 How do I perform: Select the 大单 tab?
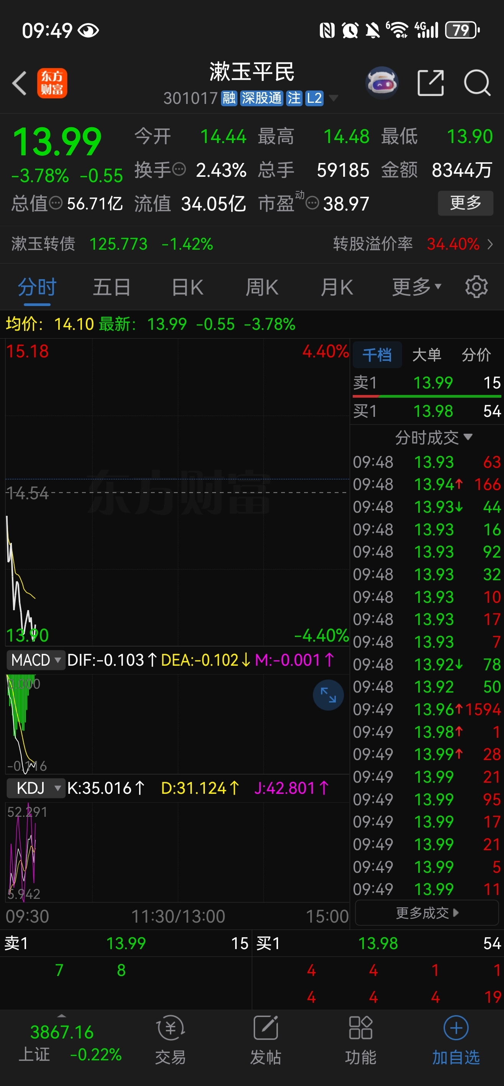point(427,355)
